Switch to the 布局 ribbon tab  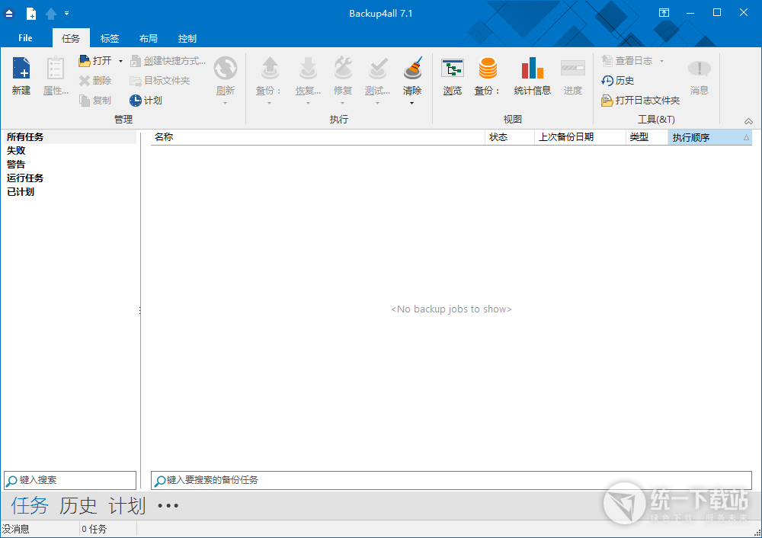click(x=149, y=38)
